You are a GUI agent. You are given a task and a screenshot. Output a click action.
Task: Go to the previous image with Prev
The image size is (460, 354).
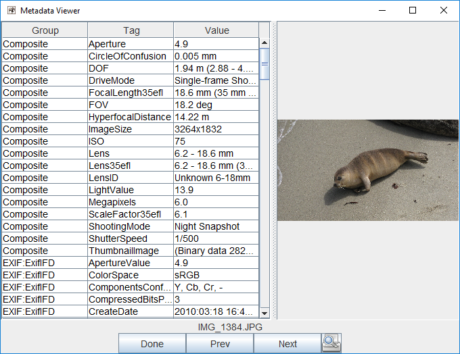click(x=220, y=344)
